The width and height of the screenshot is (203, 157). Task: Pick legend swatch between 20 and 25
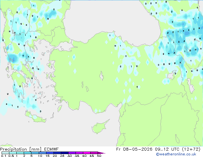point(57,153)
